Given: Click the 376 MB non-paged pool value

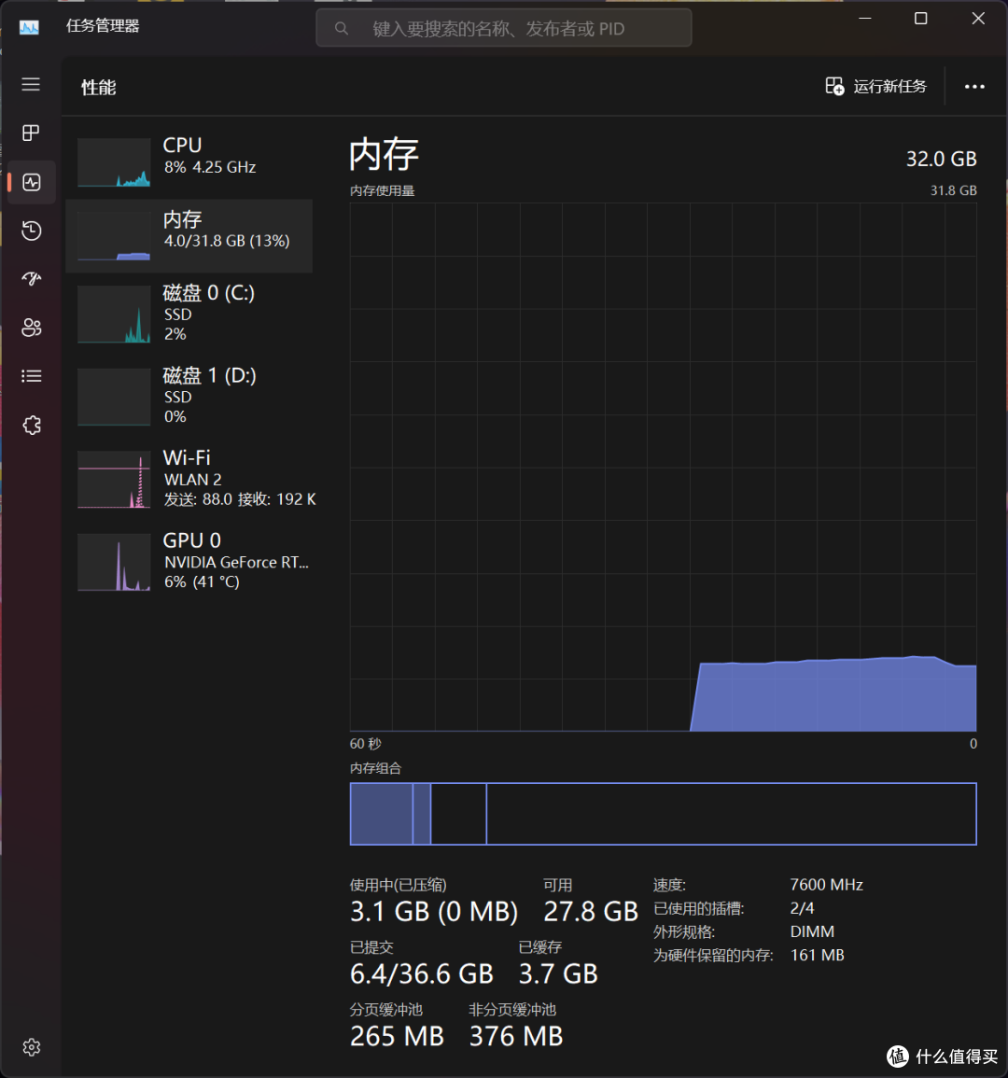Looking at the screenshot, I should tap(516, 1036).
